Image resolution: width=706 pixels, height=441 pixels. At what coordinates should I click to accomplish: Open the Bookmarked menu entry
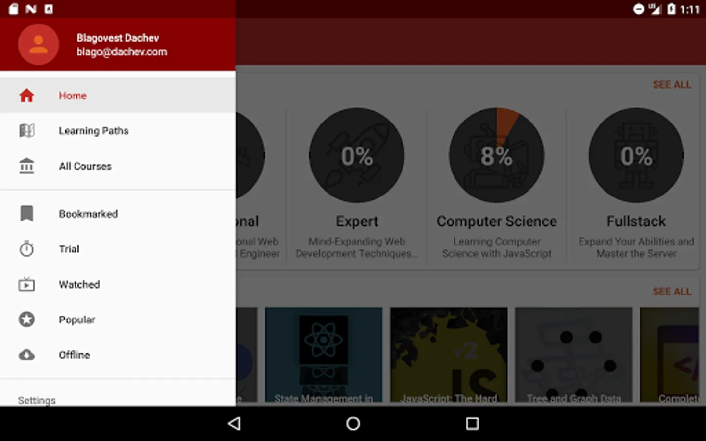pyautogui.click(x=118, y=214)
